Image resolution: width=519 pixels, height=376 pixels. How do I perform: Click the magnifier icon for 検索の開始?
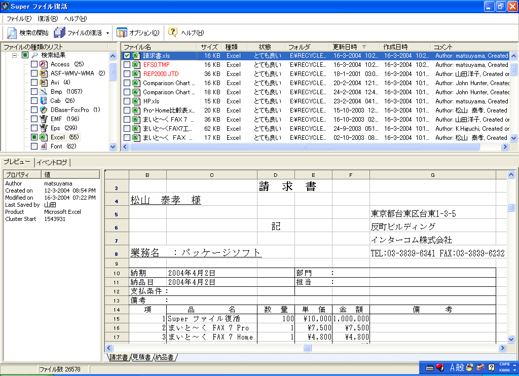point(12,33)
